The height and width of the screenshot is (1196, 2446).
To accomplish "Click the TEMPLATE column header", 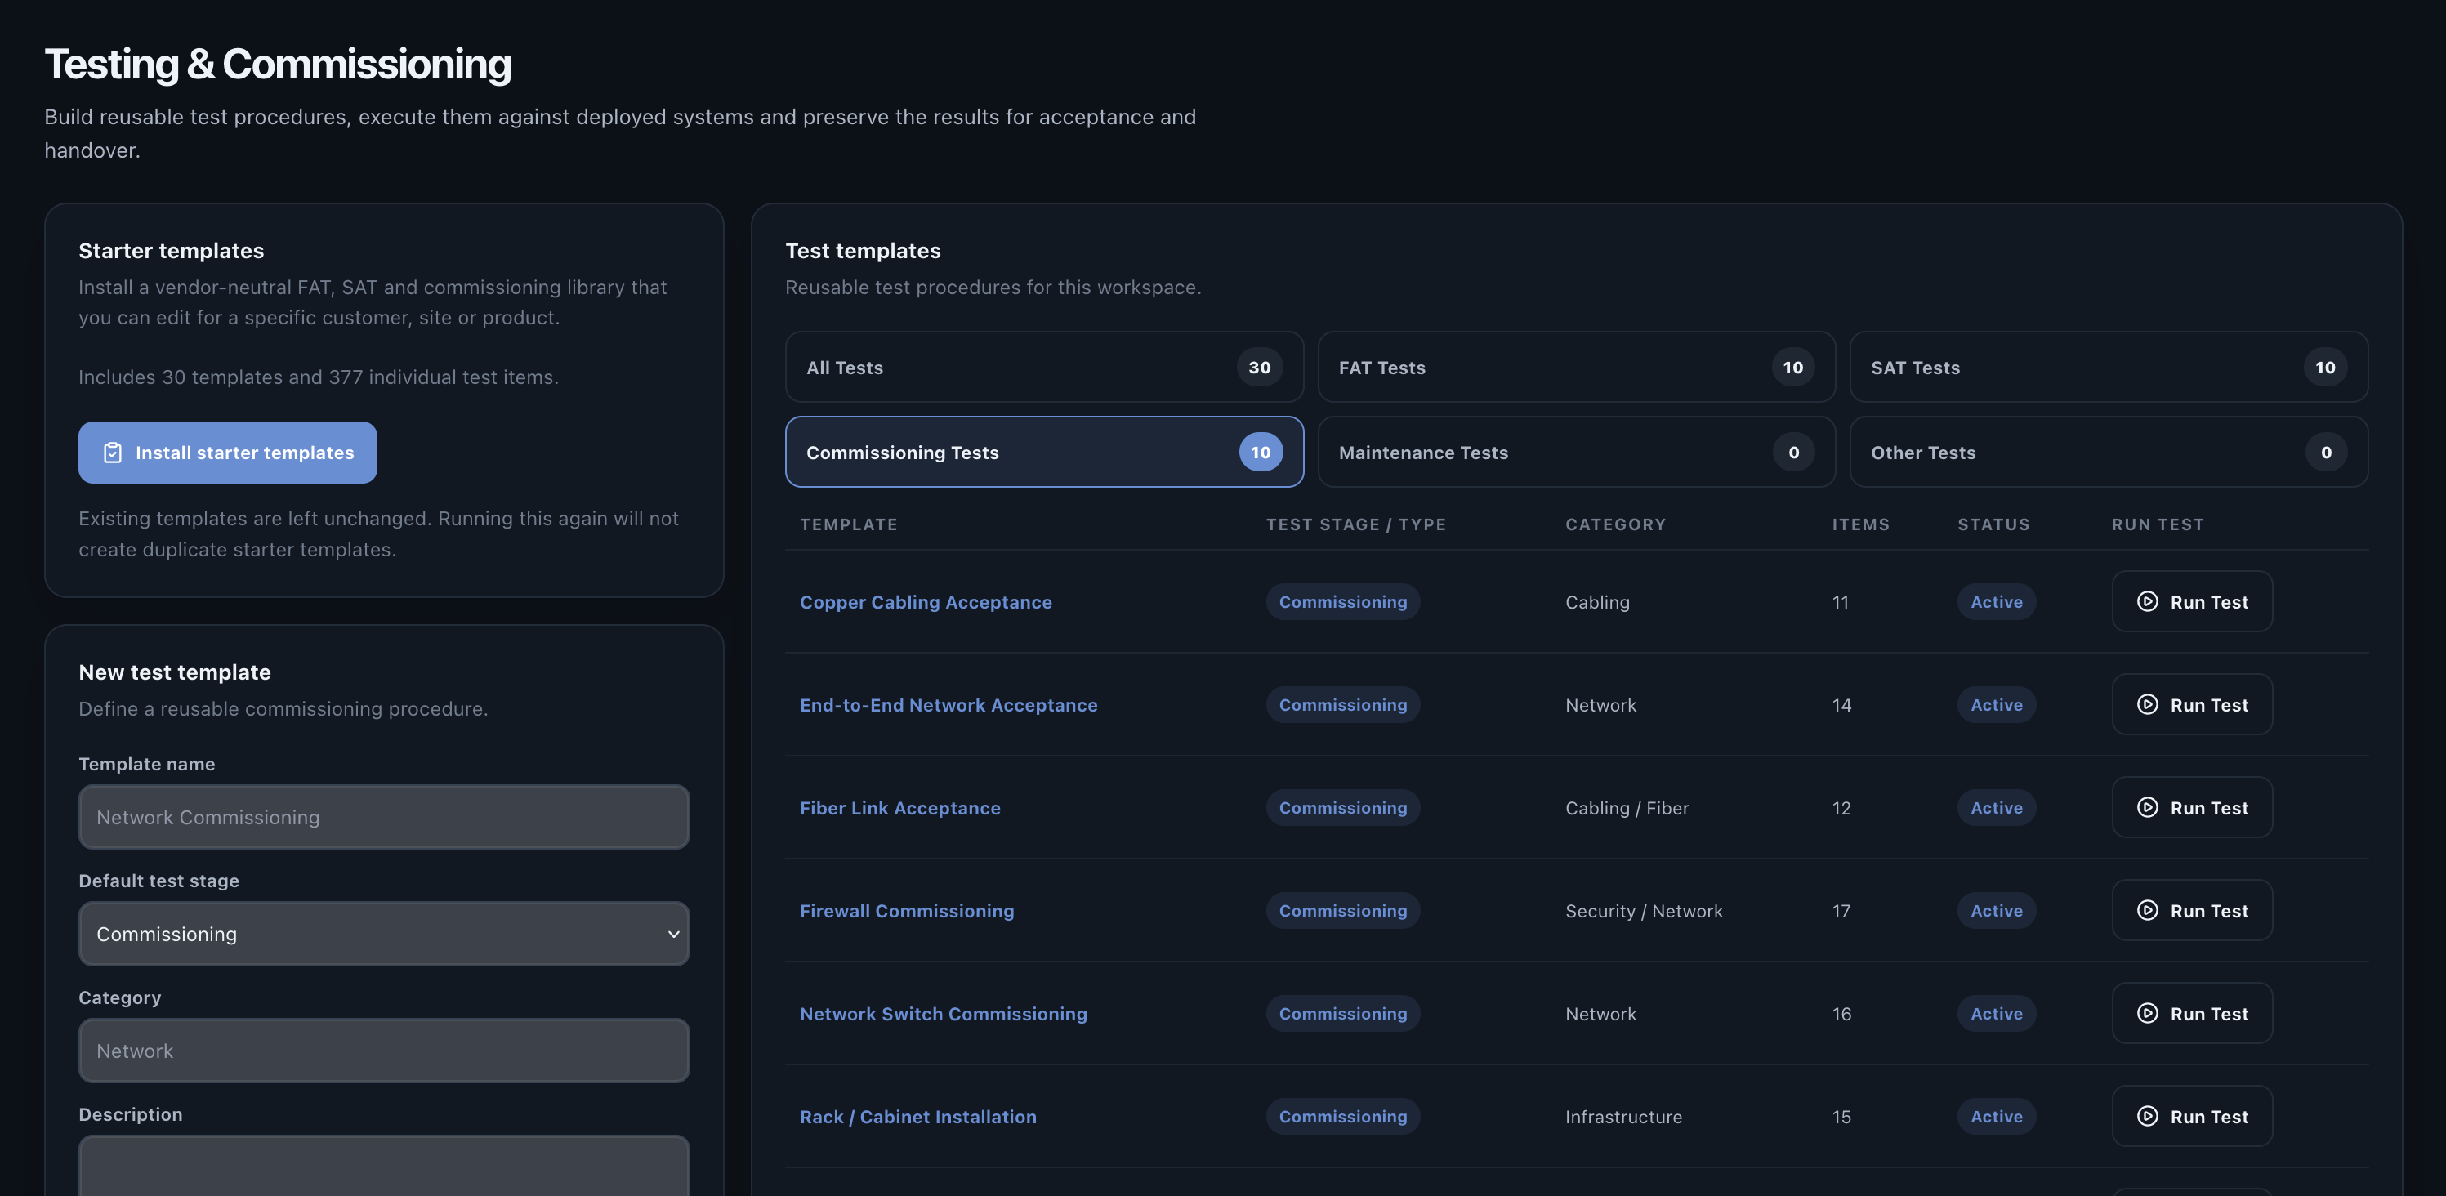I will pos(848,524).
